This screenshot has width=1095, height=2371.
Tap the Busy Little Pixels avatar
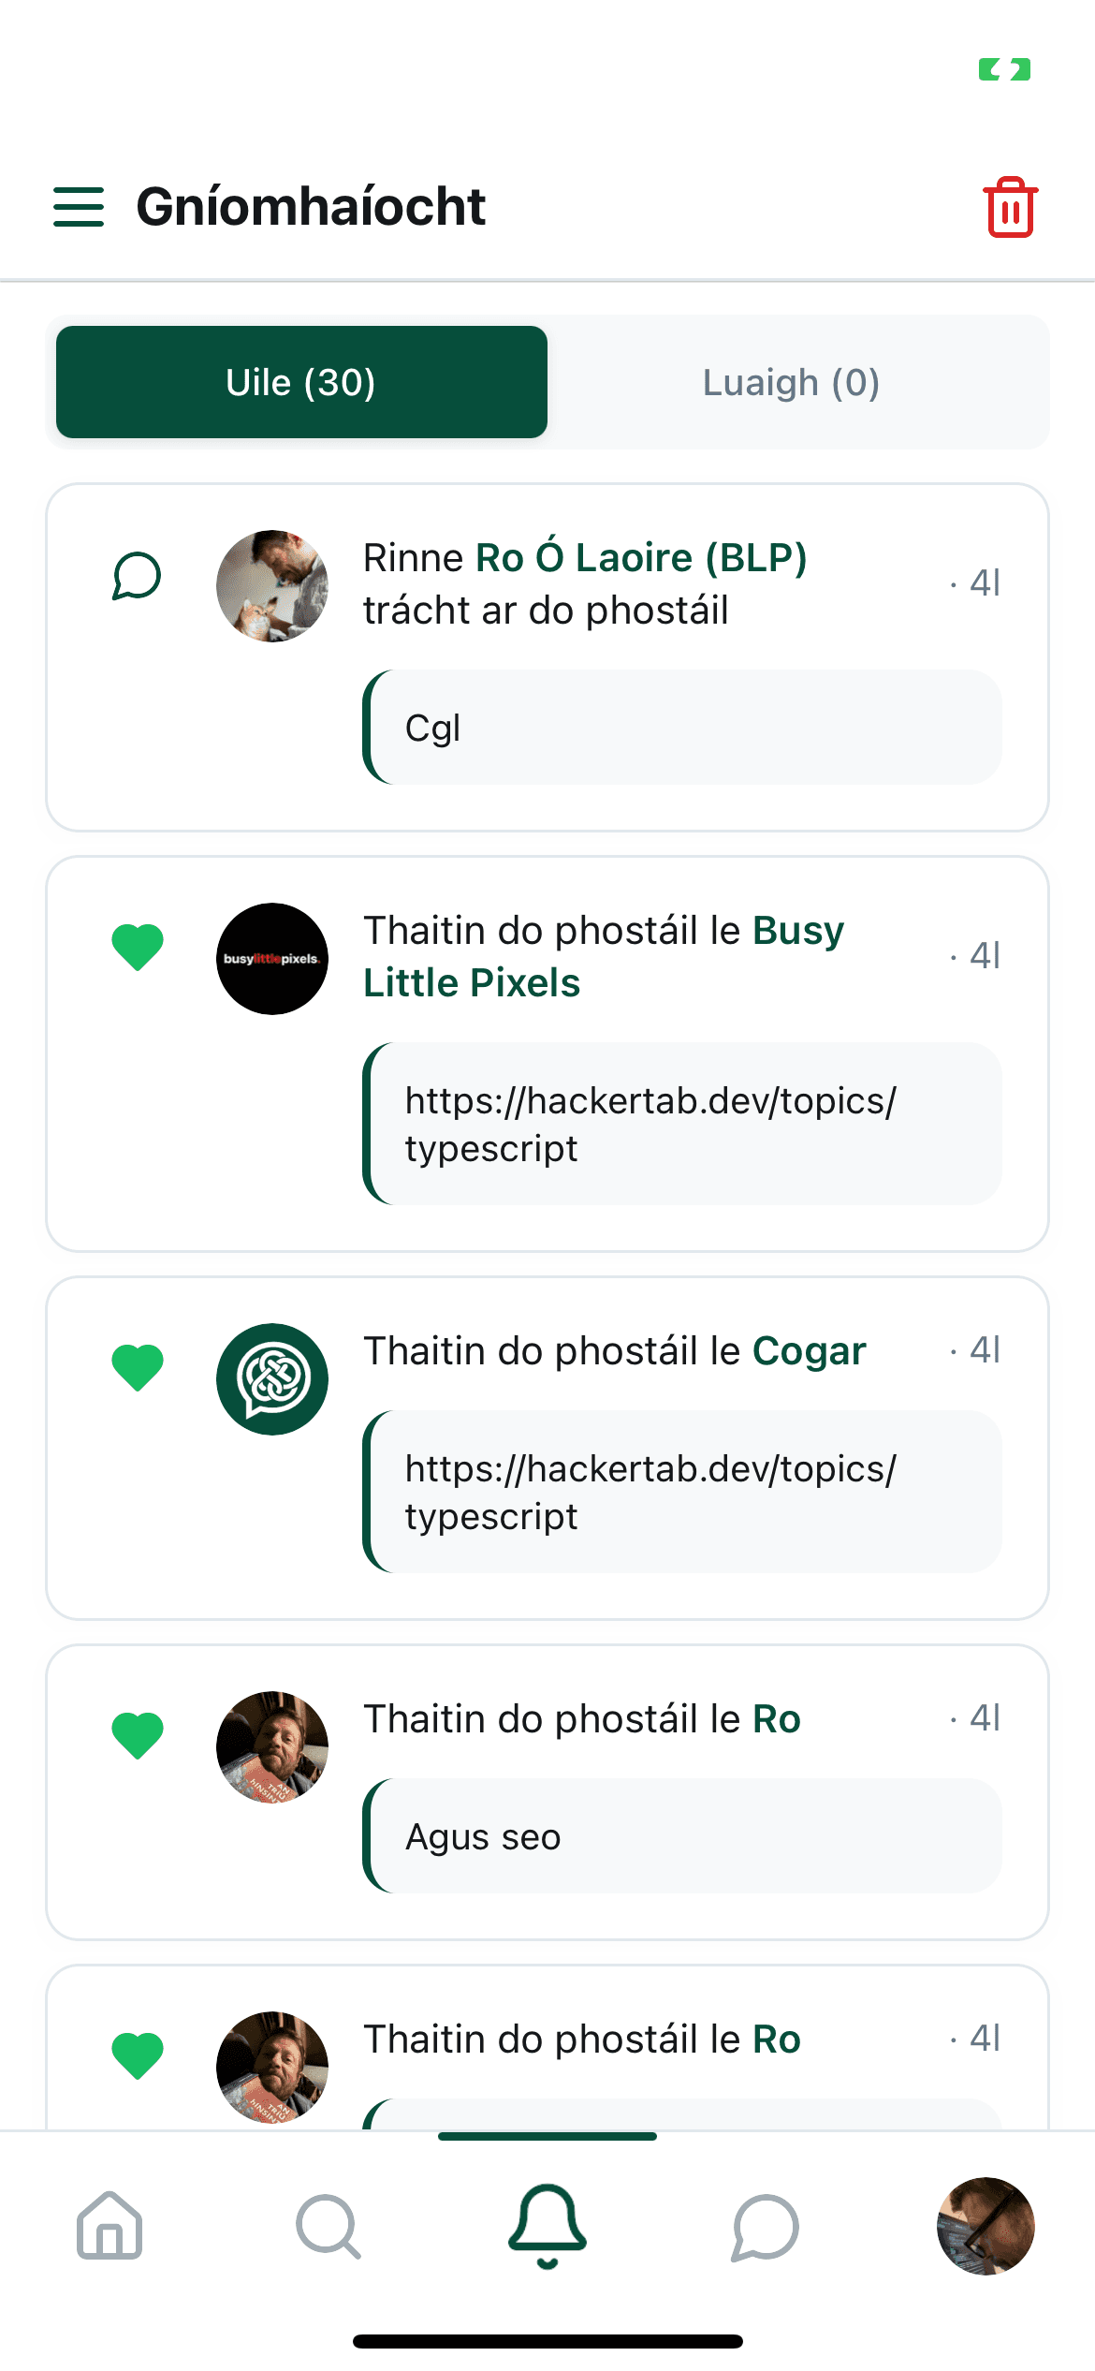pyautogui.click(x=272, y=959)
